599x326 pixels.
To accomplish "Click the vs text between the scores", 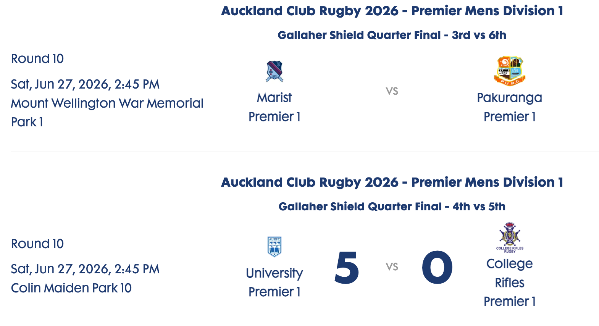I will coord(392,266).
